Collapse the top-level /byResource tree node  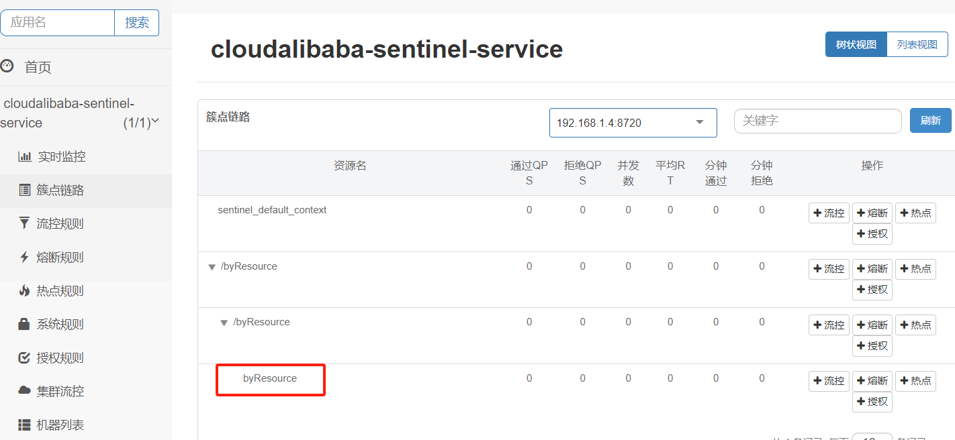[212, 267]
